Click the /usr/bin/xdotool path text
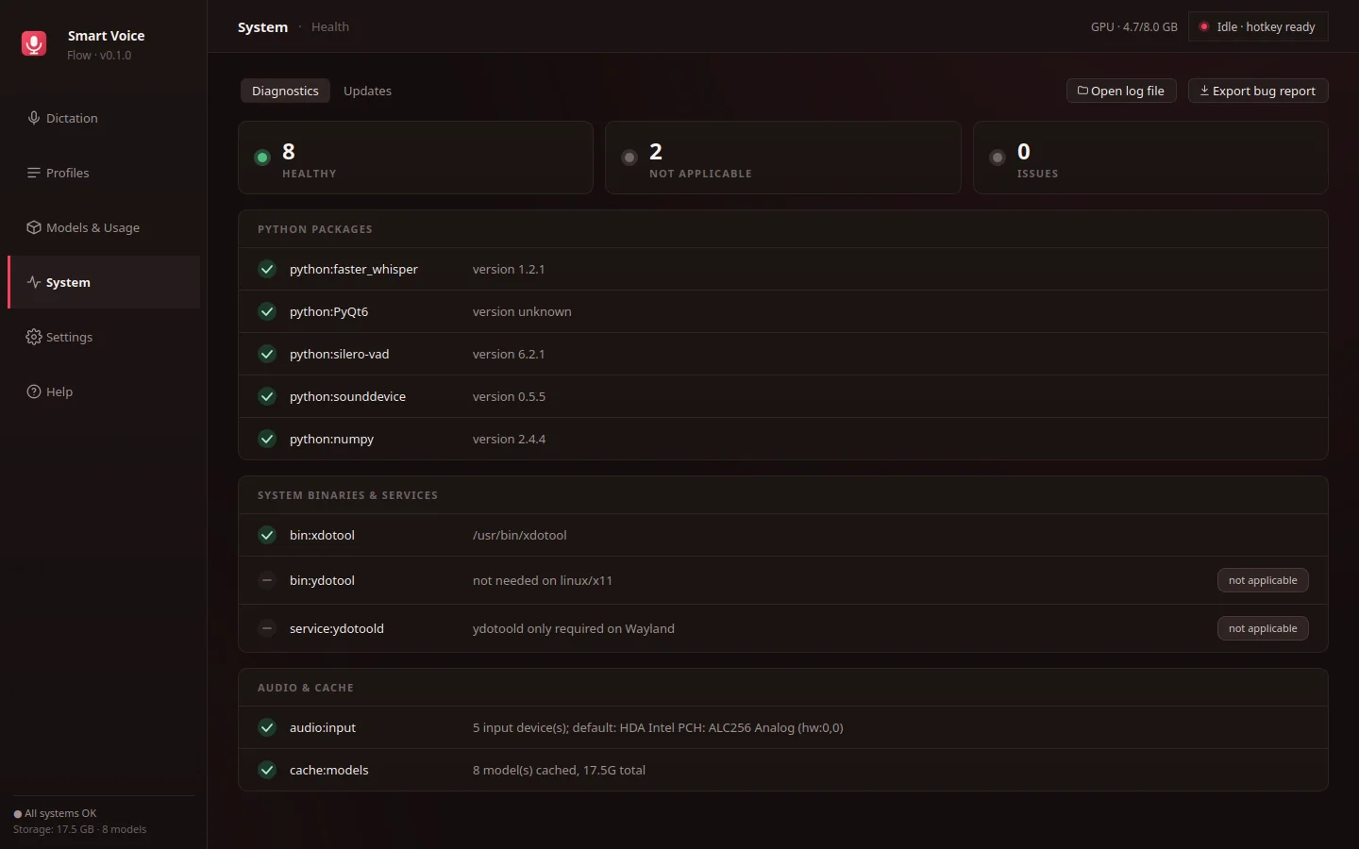Screen dimensions: 1359x849 (520, 535)
